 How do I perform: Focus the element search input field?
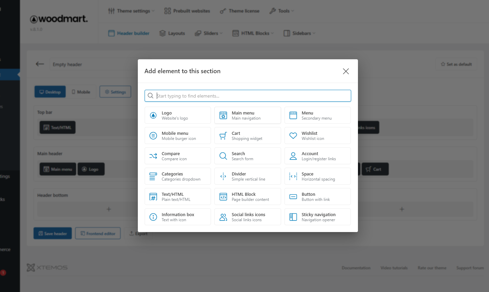coord(251,96)
